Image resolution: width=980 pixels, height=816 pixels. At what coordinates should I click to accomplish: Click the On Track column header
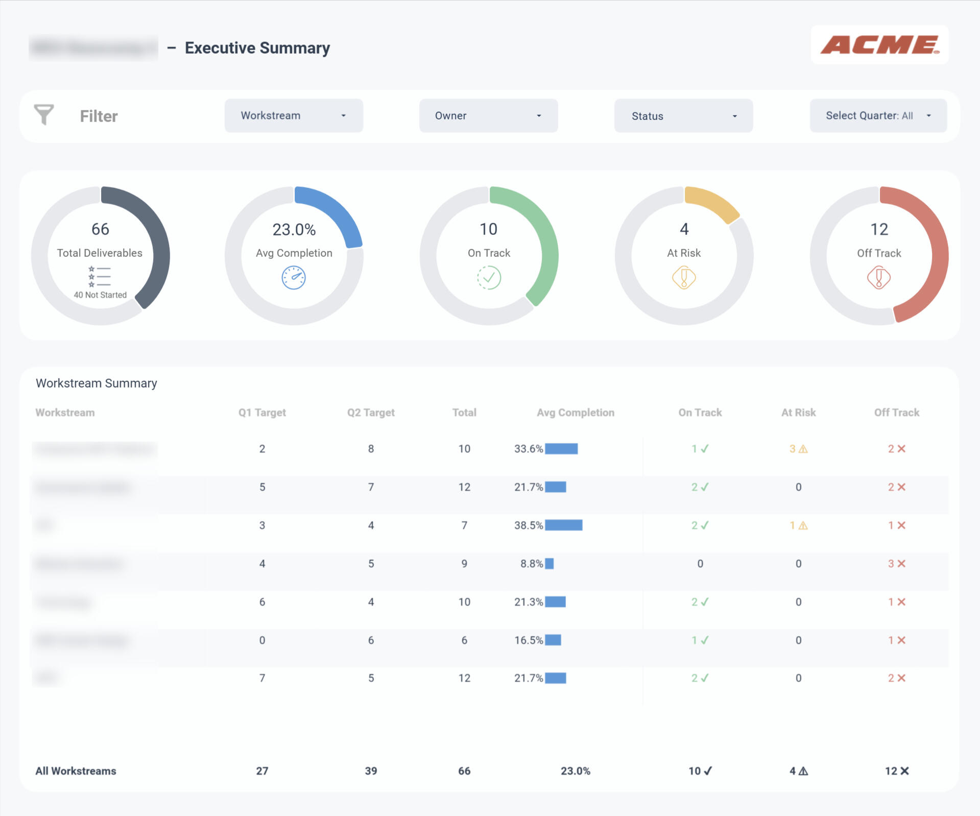[x=700, y=412]
